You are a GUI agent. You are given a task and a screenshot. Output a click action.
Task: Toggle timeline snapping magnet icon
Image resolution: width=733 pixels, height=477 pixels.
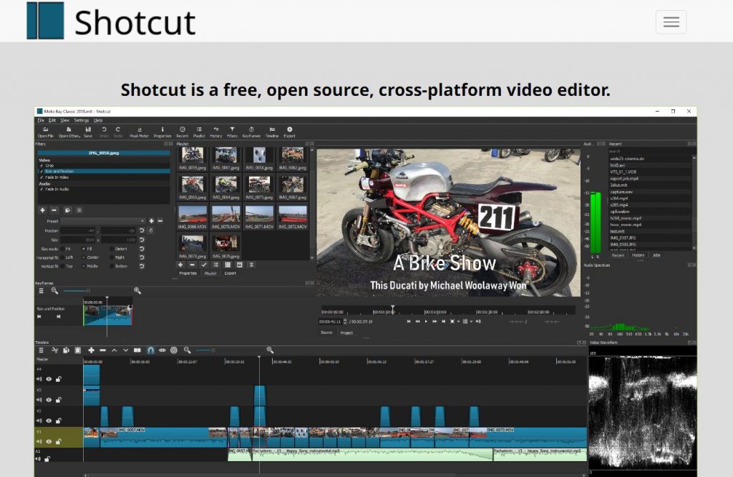point(150,350)
